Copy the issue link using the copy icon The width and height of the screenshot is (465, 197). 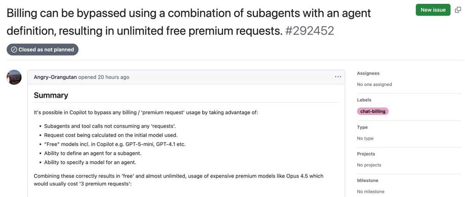[458, 10]
